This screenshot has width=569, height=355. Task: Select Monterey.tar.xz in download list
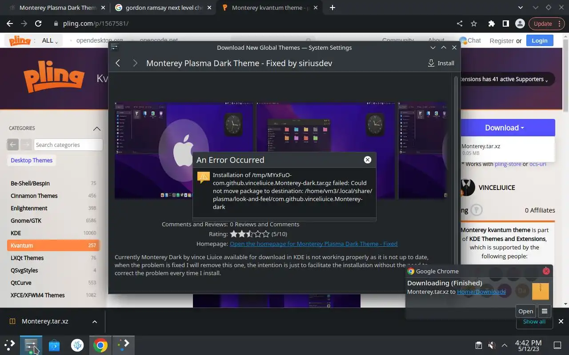click(x=481, y=146)
